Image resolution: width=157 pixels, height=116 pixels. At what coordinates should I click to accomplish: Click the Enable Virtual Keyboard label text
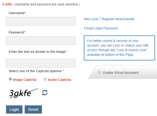tap(121, 73)
